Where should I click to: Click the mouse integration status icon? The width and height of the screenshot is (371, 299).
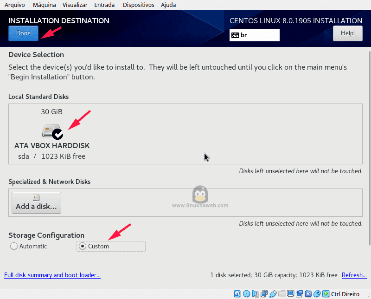317,294
